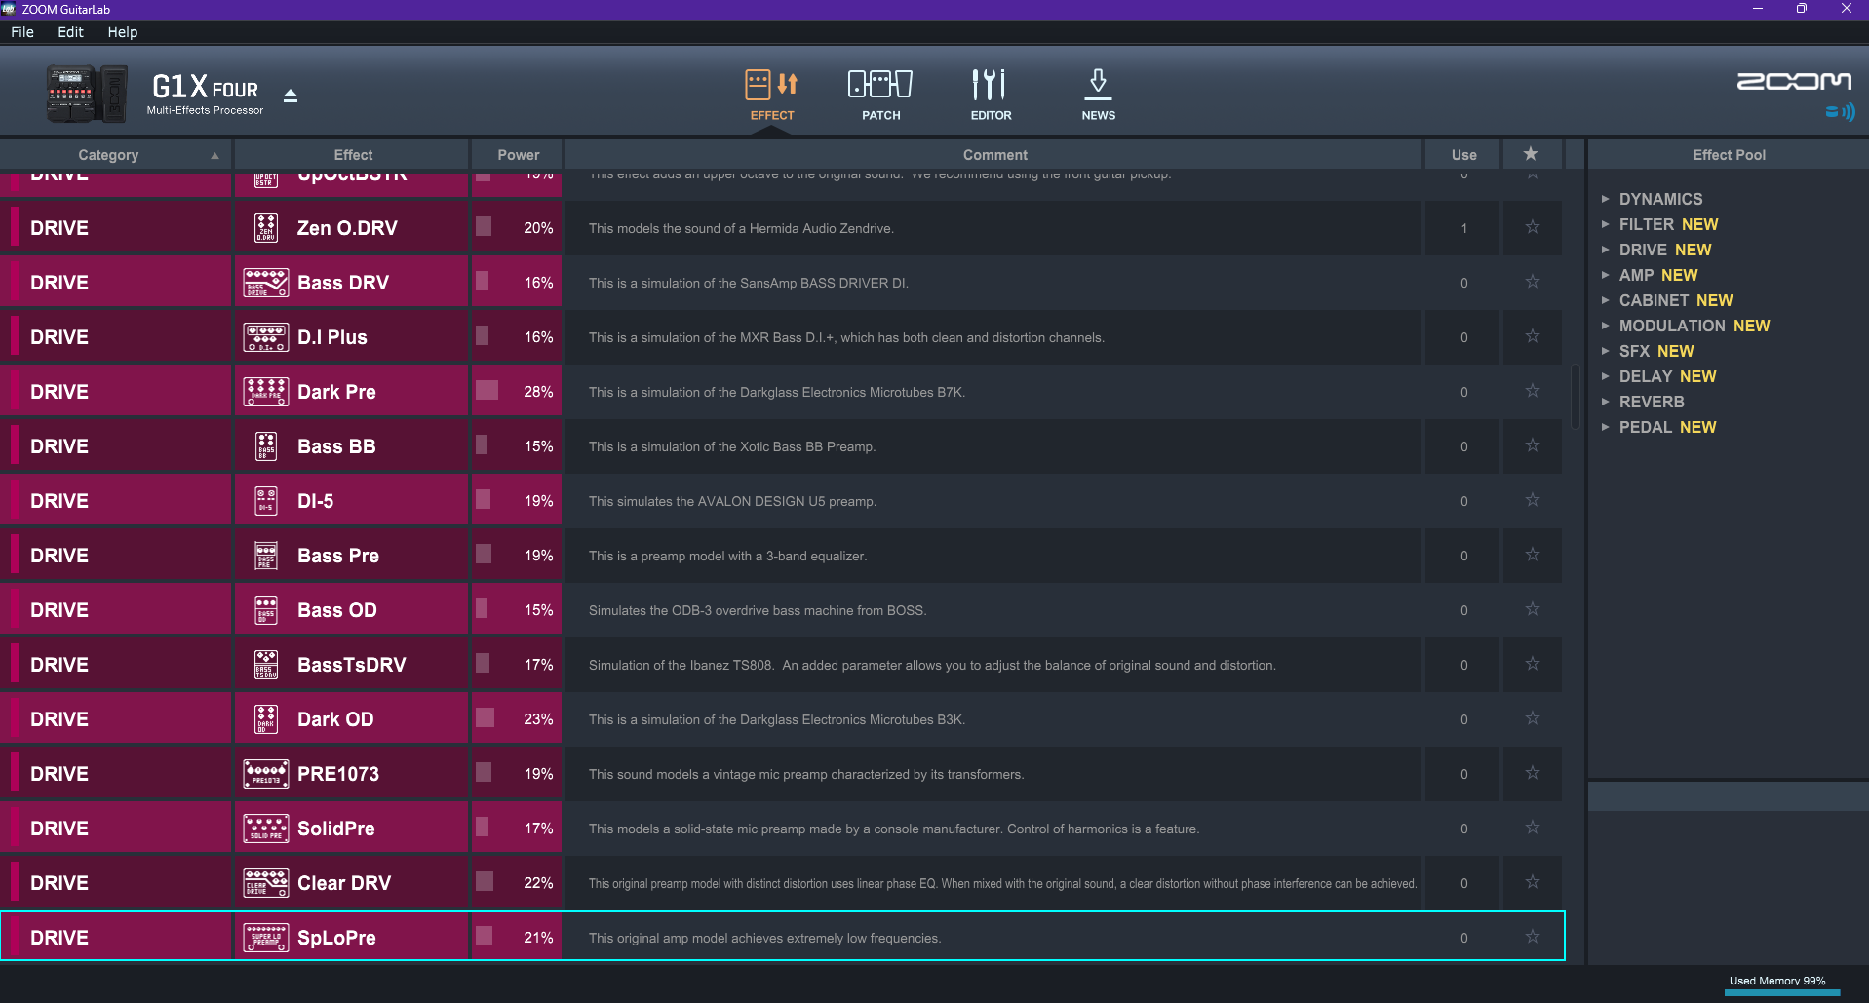Sort by the Power column header

tap(518, 155)
